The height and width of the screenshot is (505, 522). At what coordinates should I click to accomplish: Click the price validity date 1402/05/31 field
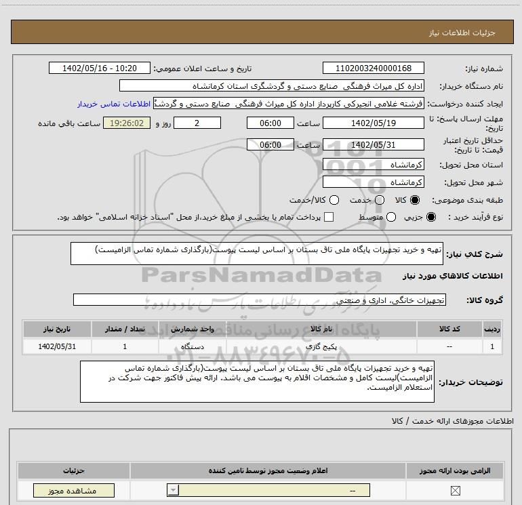pyautogui.click(x=373, y=144)
